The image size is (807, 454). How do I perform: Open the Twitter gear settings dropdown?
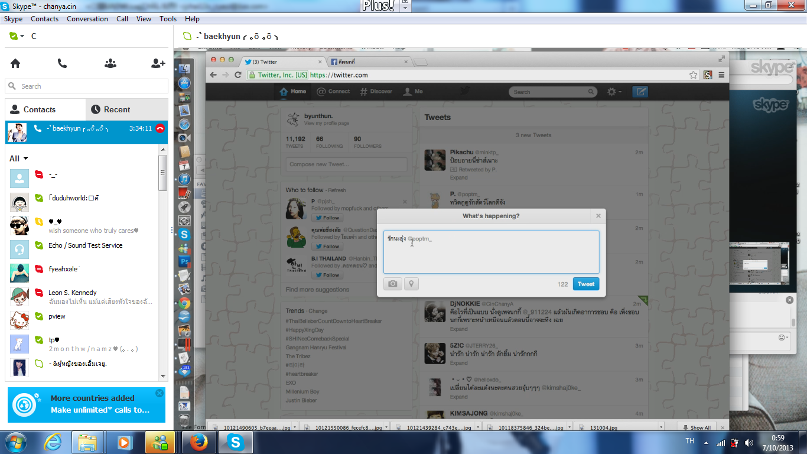coord(614,92)
